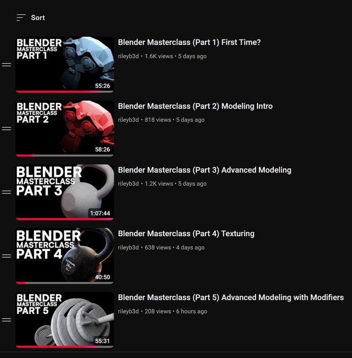
Task: Open the black kettlebell Part 4 thumbnail
Action: click(x=64, y=256)
